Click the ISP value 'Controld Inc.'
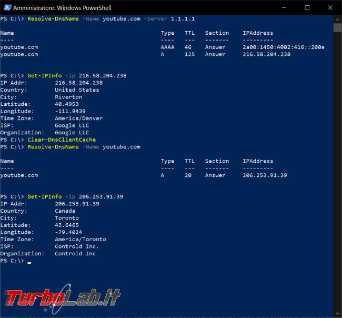The width and height of the screenshot is (342, 318). pos(77,246)
